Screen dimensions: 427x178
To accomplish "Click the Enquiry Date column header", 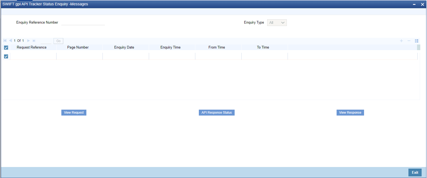I will click(x=124, y=47).
